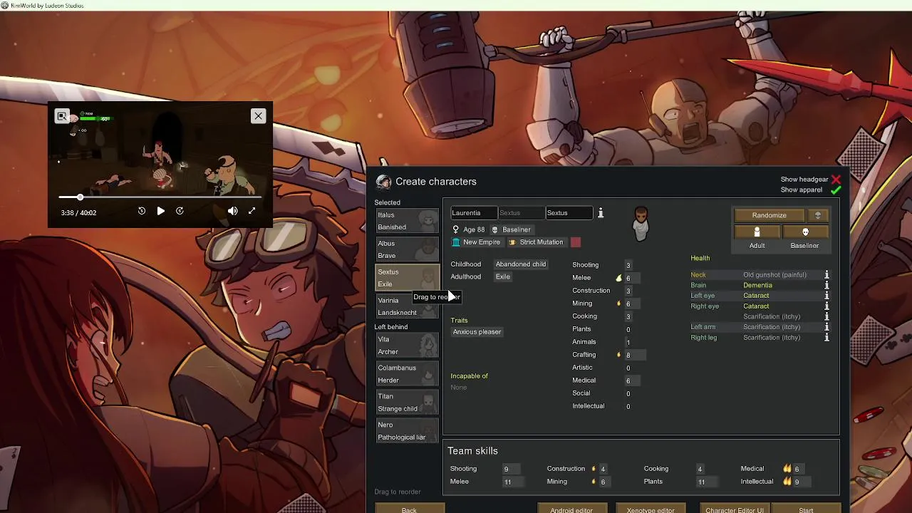This screenshot has width=912, height=513.
Task: Click the Randomize button
Action: 769,215
